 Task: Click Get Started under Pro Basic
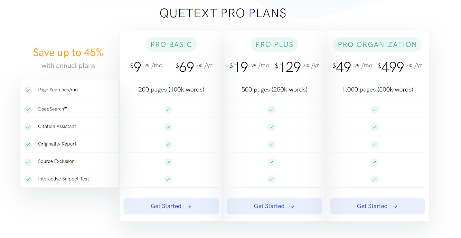point(171,206)
